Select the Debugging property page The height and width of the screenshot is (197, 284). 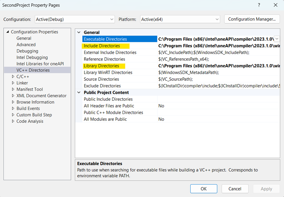pos(27,51)
